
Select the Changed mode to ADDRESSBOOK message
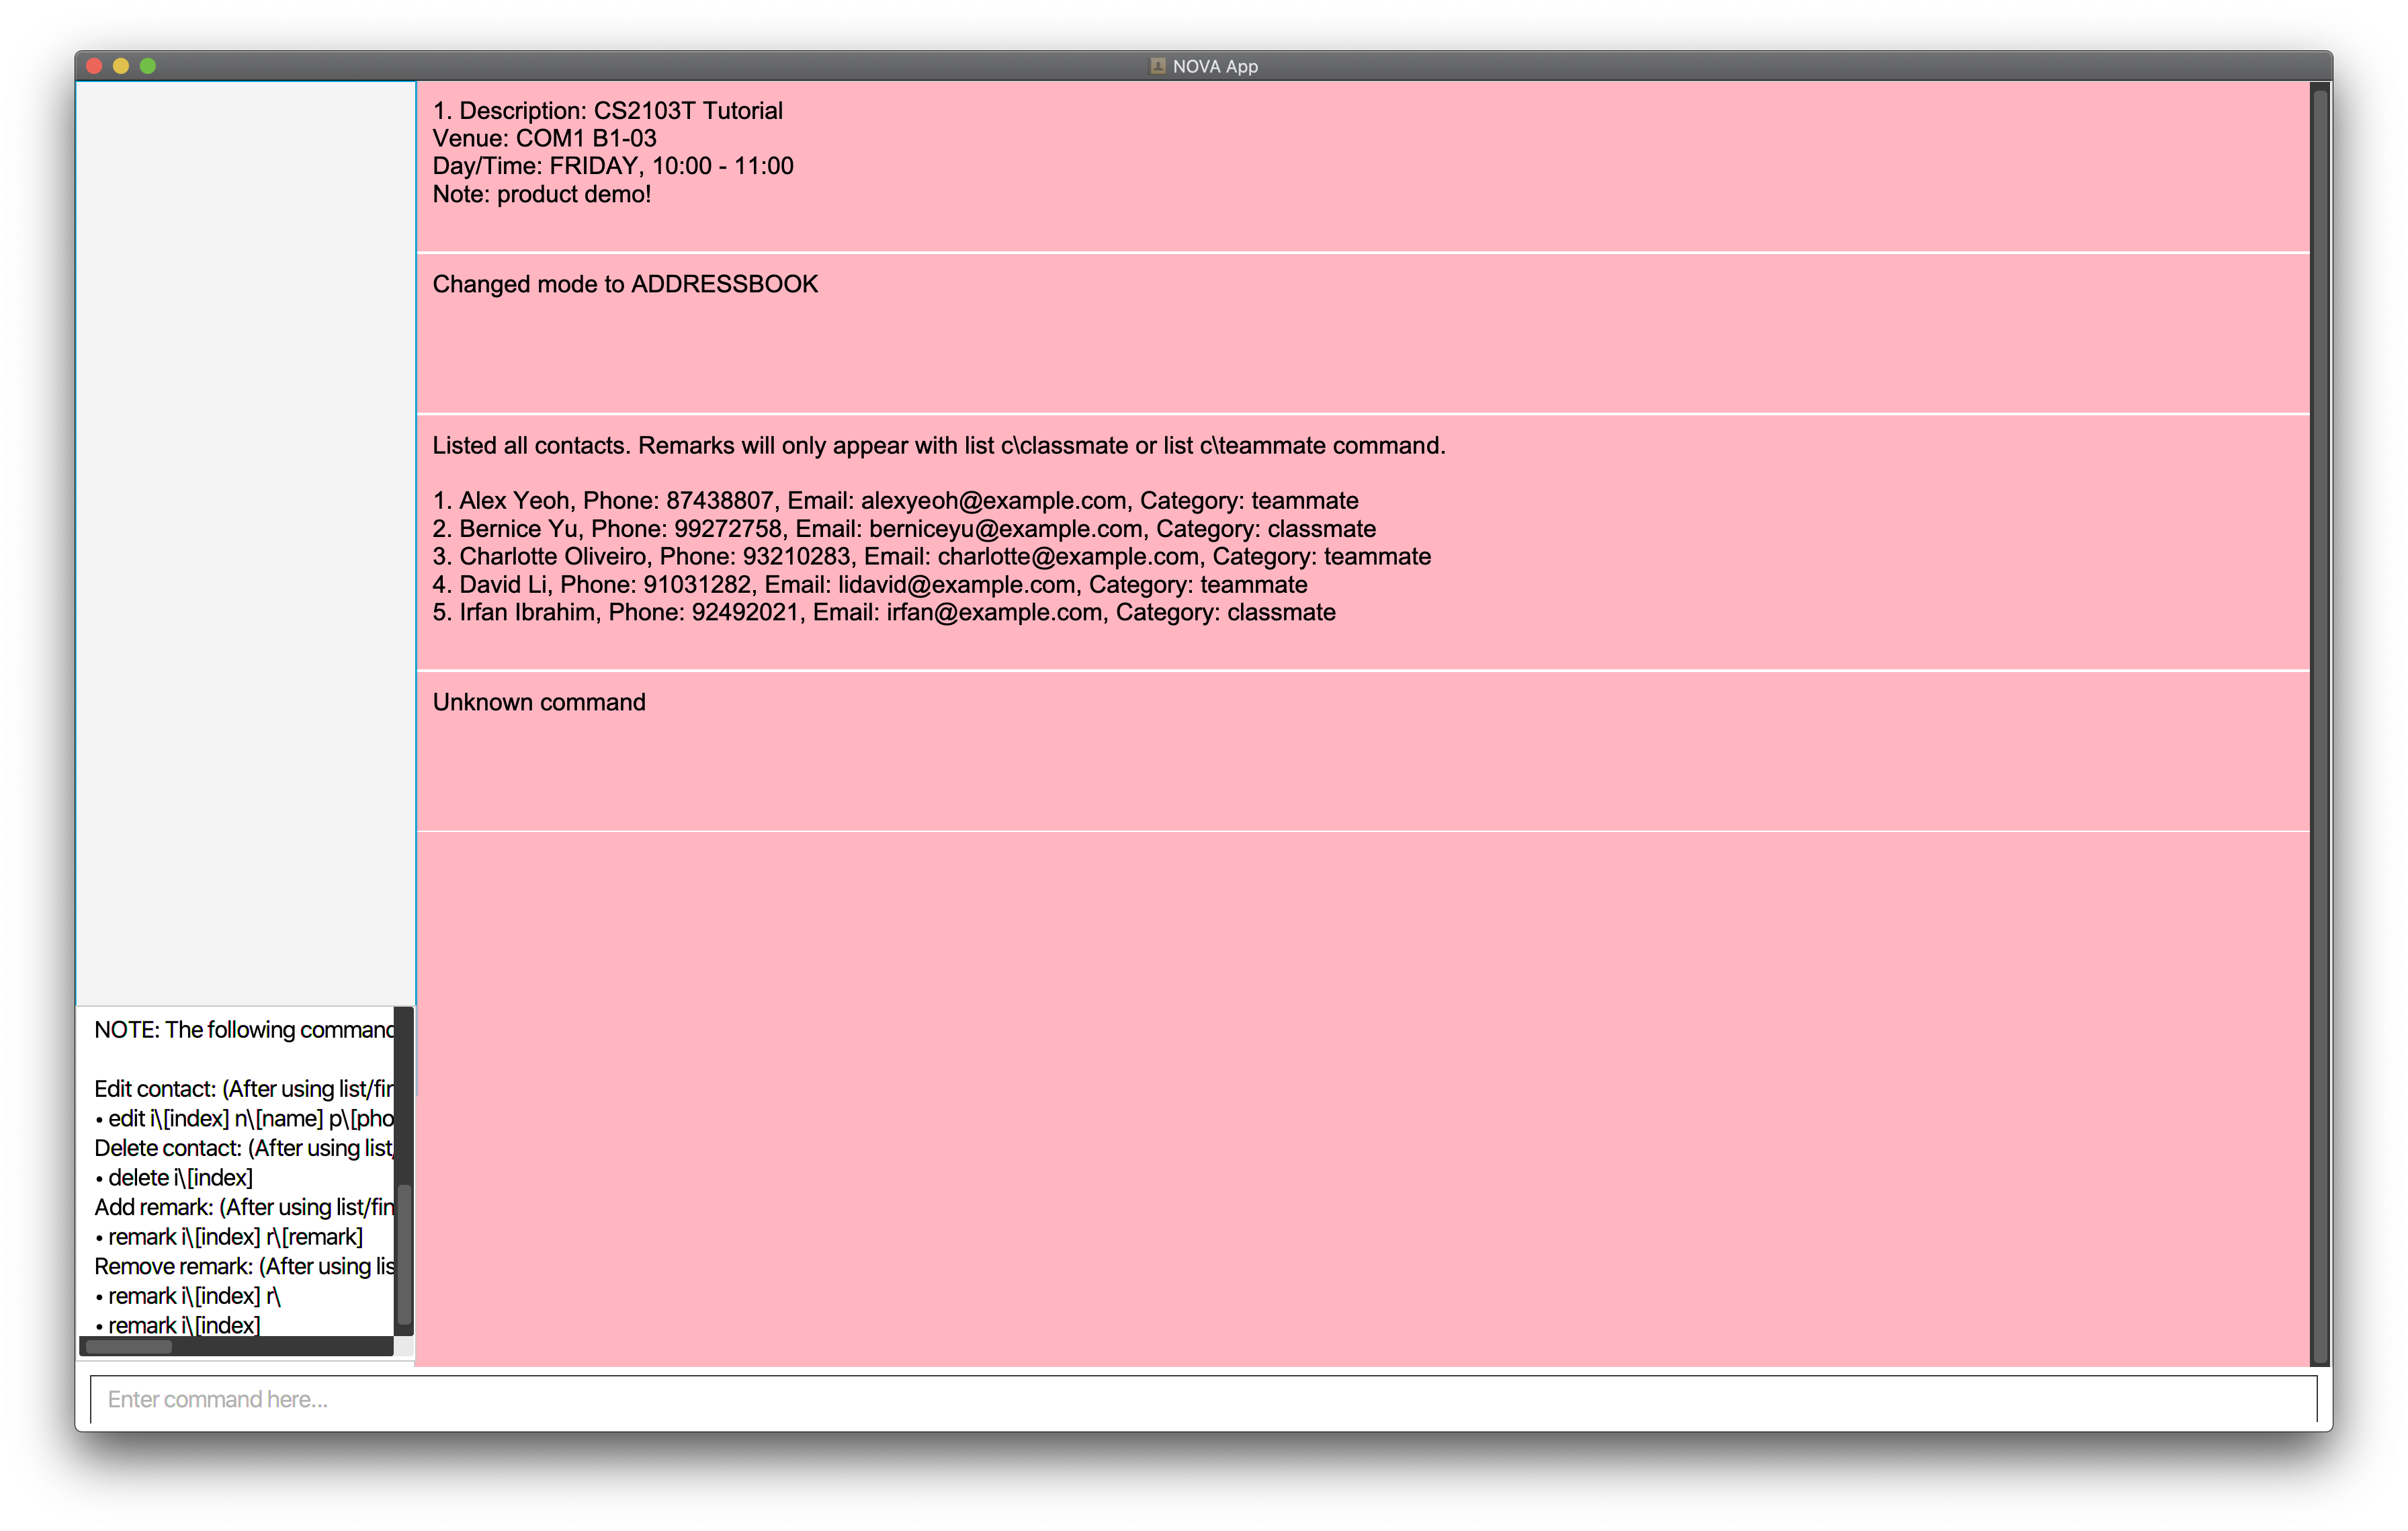(x=625, y=285)
